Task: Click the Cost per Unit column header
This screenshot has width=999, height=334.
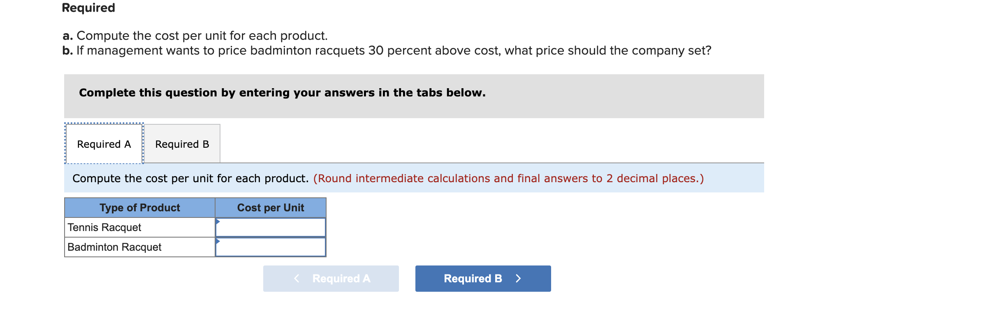Action: click(270, 208)
